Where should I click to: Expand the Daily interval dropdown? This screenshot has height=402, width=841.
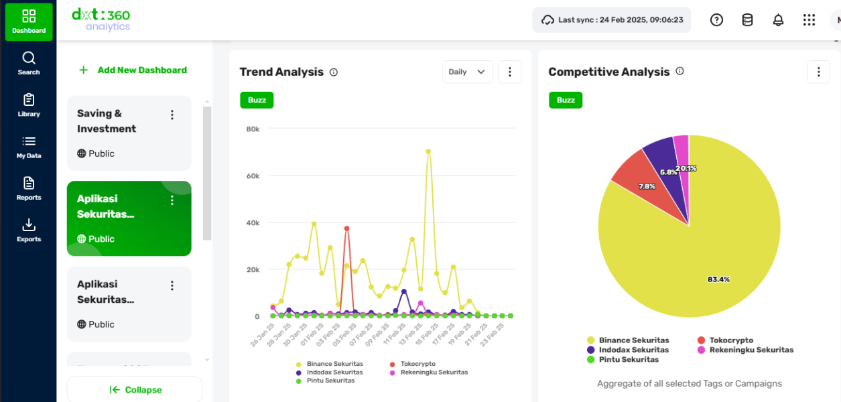pyautogui.click(x=468, y=72)
